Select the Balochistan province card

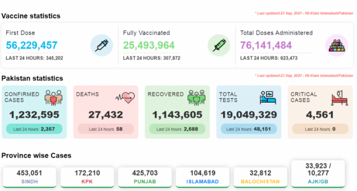261,177
